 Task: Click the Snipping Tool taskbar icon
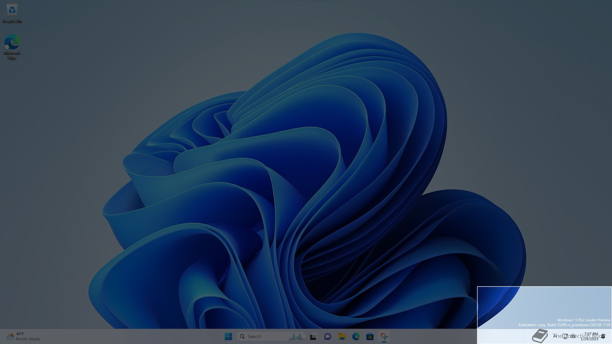click(384, 336)
